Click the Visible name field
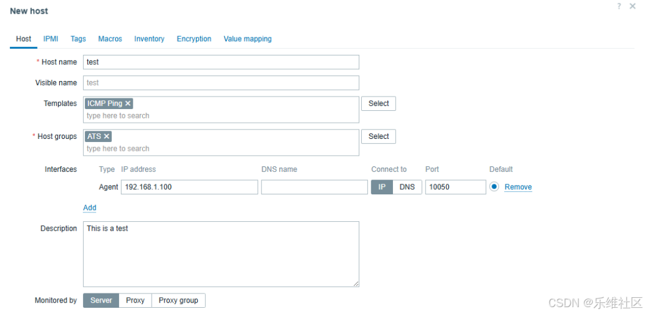 (x=221, y=83)
